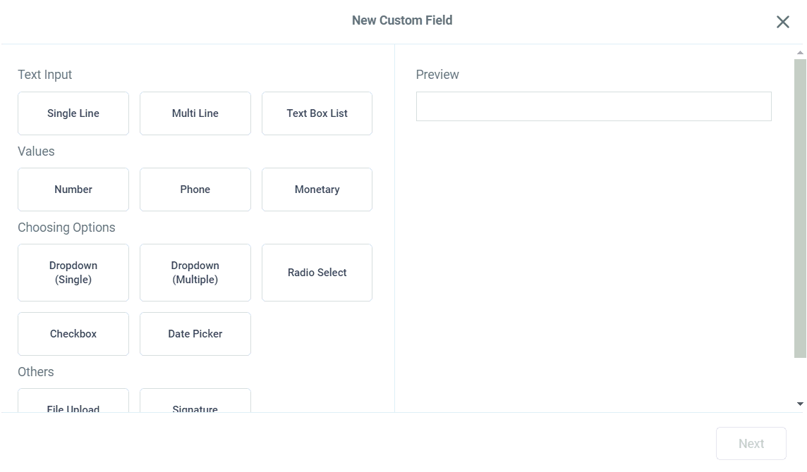Image resolution: width=807 pixels, height=472 pixels.
Task: Click inside the Preview text field
Action: [x=593, y=106]
